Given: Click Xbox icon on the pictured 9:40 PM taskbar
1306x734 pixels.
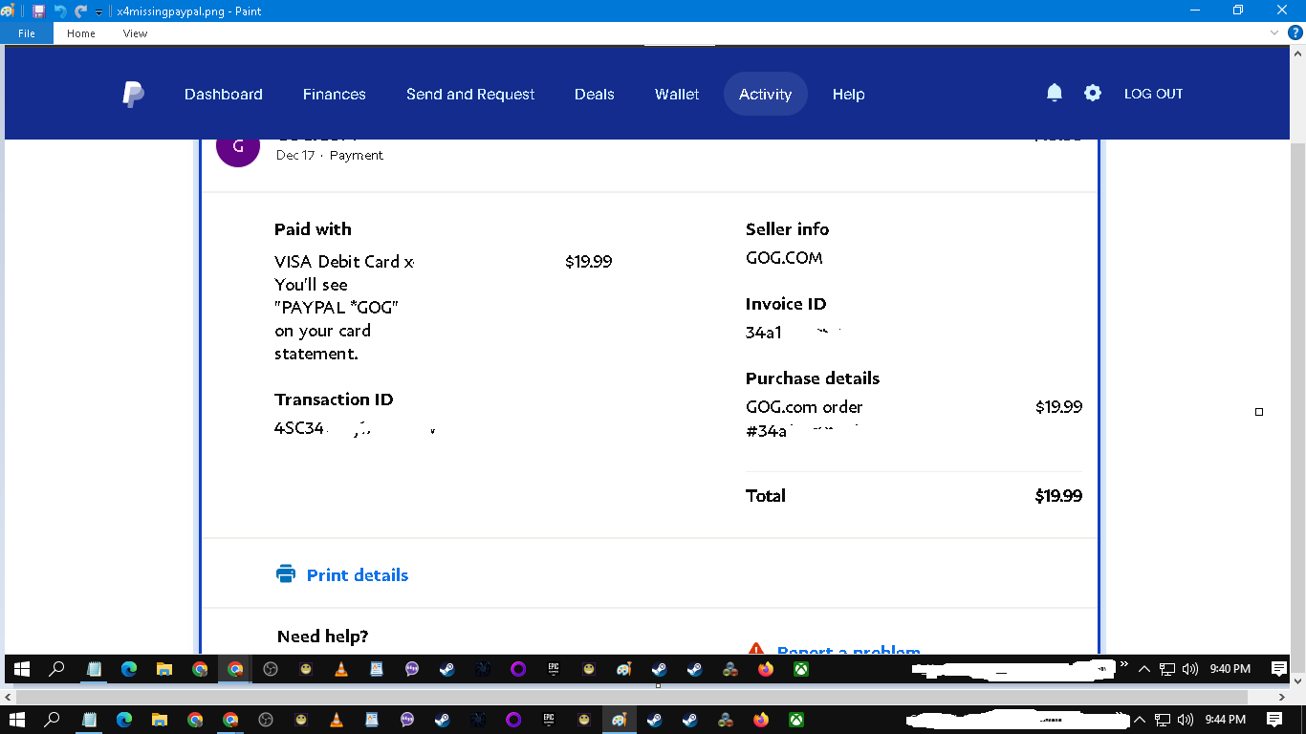Looking at the screenshot, I should pyautogui.click(x=801, y=669).
